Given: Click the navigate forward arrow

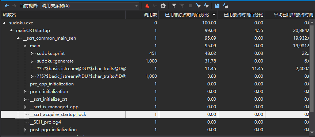Looking at the screenshot, I should (14, 6).
